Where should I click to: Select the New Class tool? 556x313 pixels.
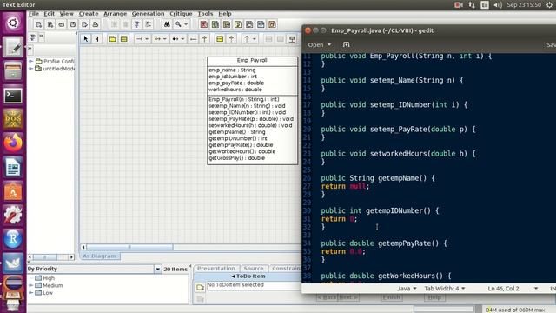click(x=123, y=39)
